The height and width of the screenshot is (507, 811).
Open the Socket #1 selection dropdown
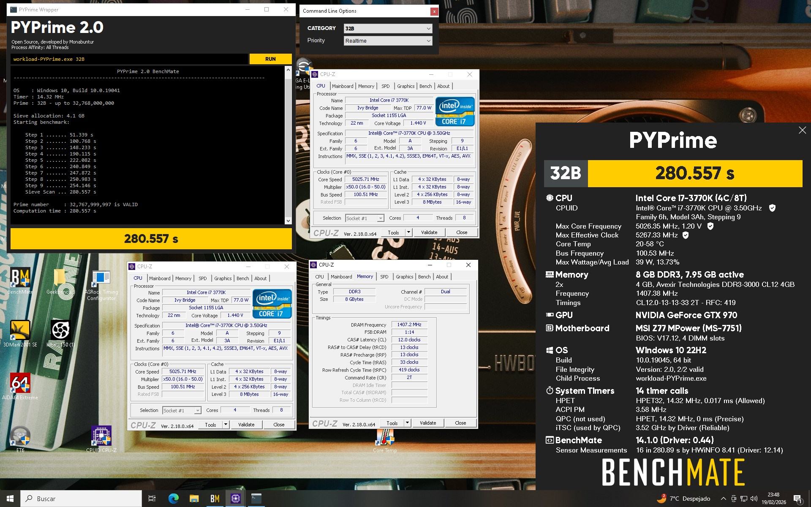(x=364, y=218)
